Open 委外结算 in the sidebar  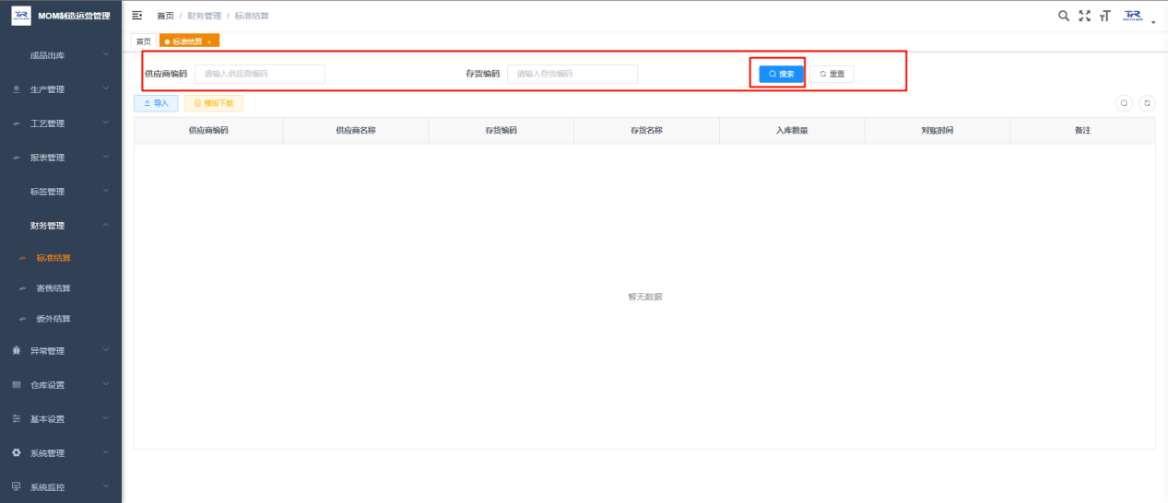point(53,320)
